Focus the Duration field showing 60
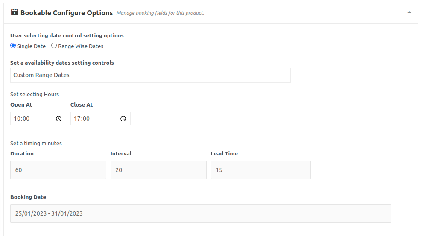 (58, 170)
